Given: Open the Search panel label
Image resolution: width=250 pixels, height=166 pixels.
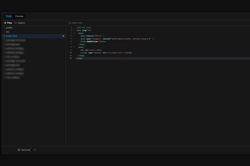Looking at the screenshot, I should [x=22, y=23].
